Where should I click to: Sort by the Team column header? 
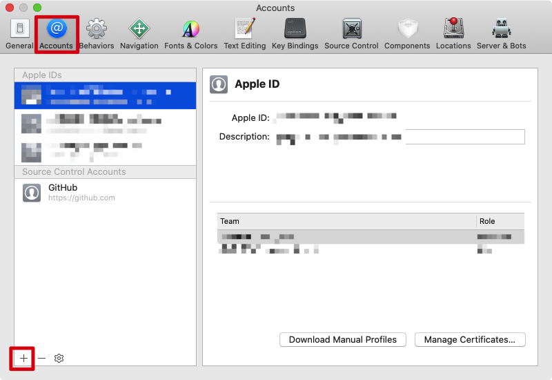click(347, 221)
